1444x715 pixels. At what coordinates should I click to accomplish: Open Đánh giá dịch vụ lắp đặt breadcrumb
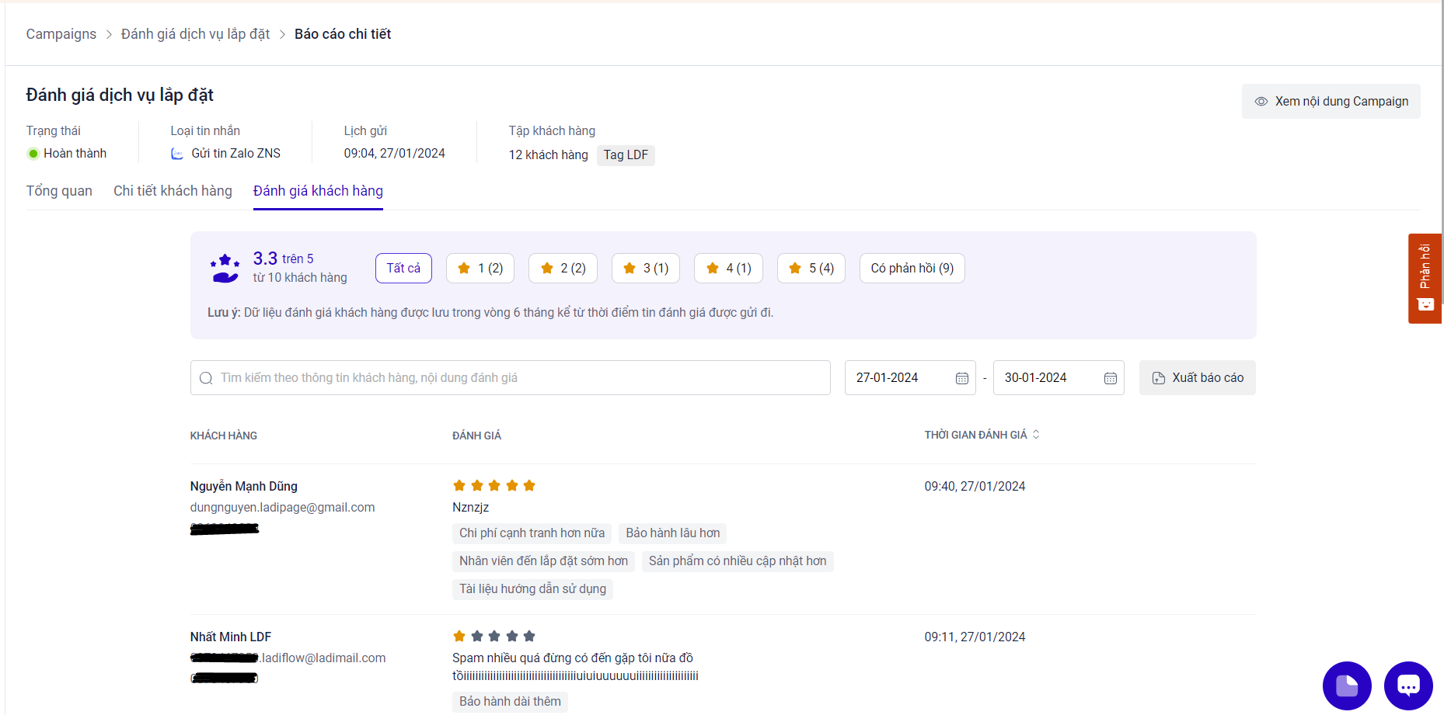coord(196,34)
